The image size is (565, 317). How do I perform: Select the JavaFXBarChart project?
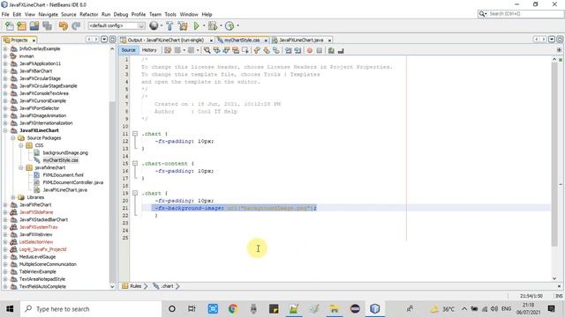[35, 71]
